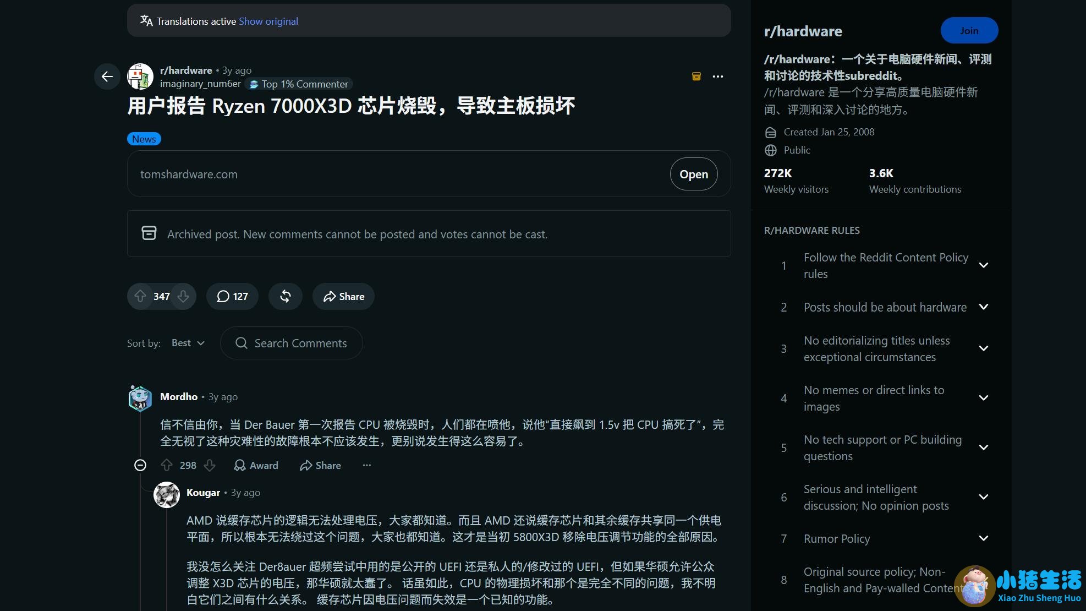Go back using the left arrow icon
The image size is (1086, 611).
[107, 77]
